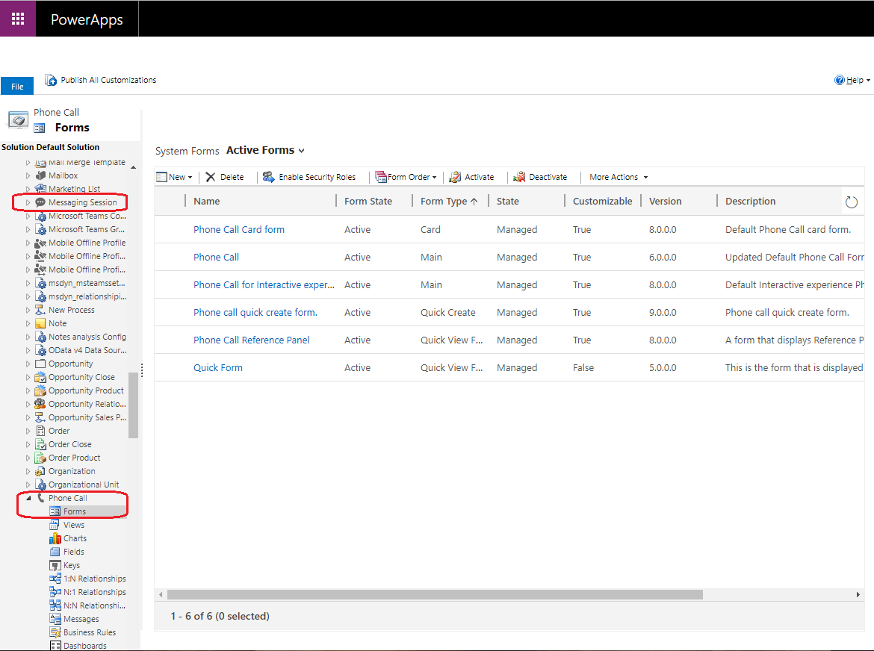Open the Form Order dropdown arrow
874x651 pixels.
coord(434,178)
